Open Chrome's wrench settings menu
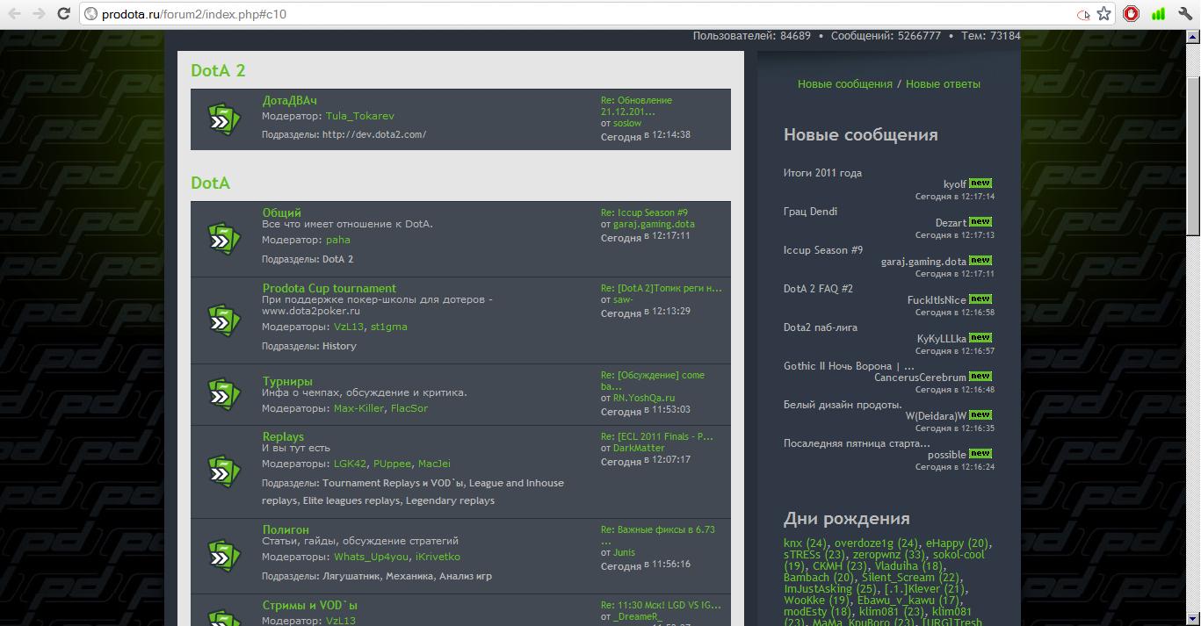Screen dimensions: 1201x626 tap(1185, 14)
